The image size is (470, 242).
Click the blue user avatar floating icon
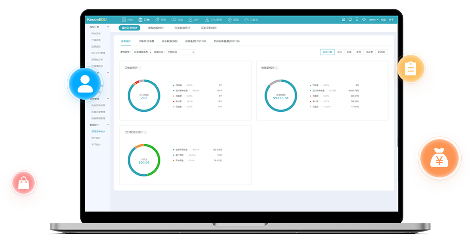[85, 84]
